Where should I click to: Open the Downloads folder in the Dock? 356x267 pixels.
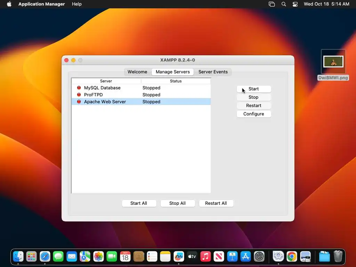point(324,257)
